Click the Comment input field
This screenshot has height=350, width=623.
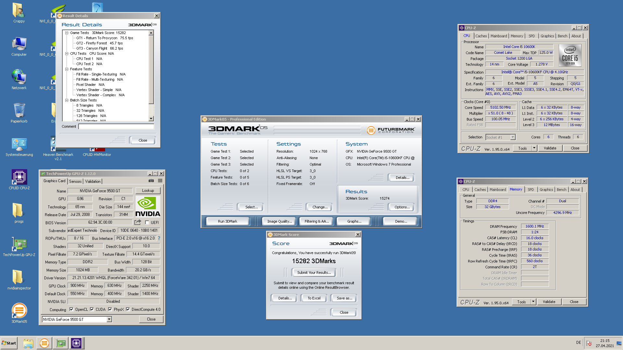pos(116,126)
